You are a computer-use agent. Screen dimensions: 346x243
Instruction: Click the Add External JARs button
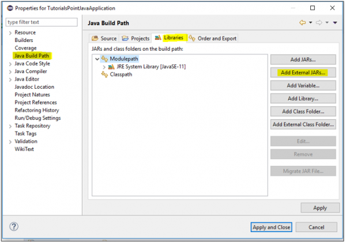click(303, 73)
